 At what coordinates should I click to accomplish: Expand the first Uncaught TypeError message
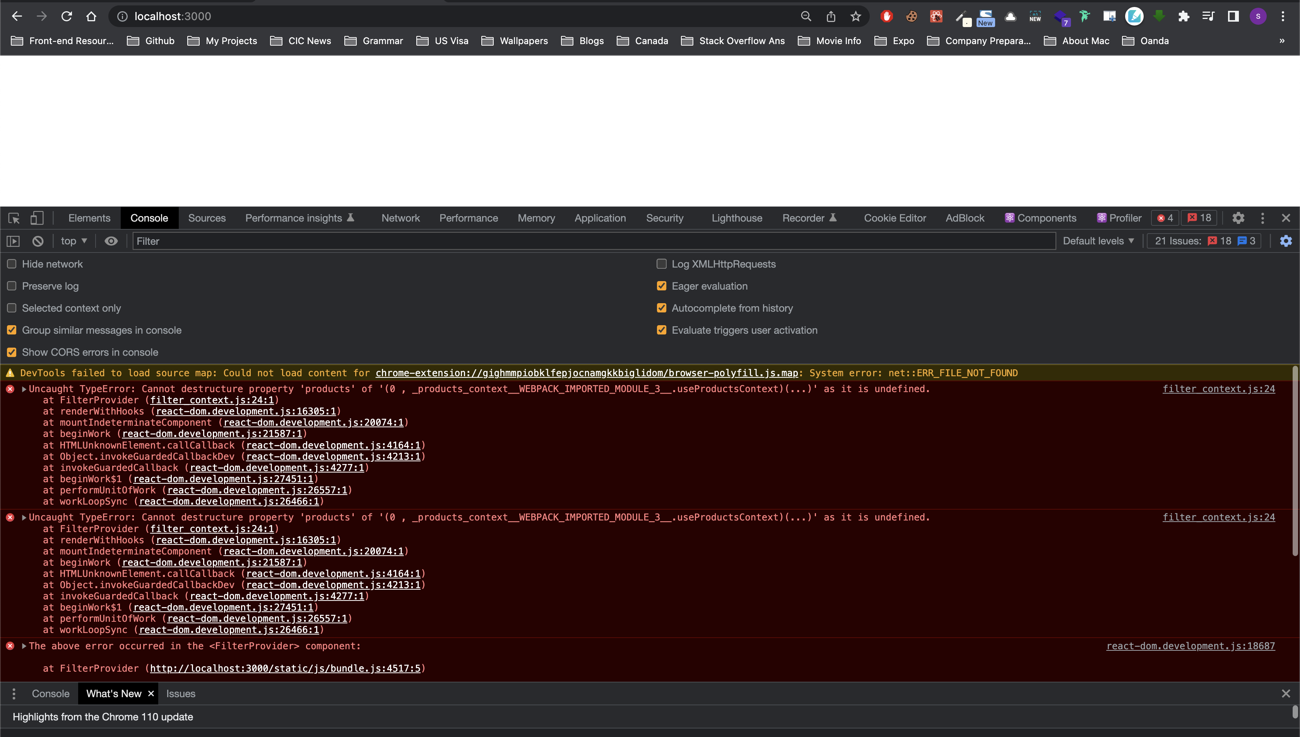point(24,389)
